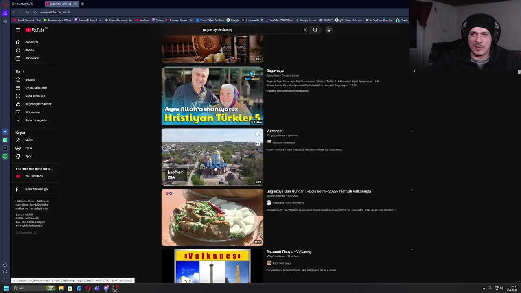Open StreamElements bookmark

tap(118, 20)
